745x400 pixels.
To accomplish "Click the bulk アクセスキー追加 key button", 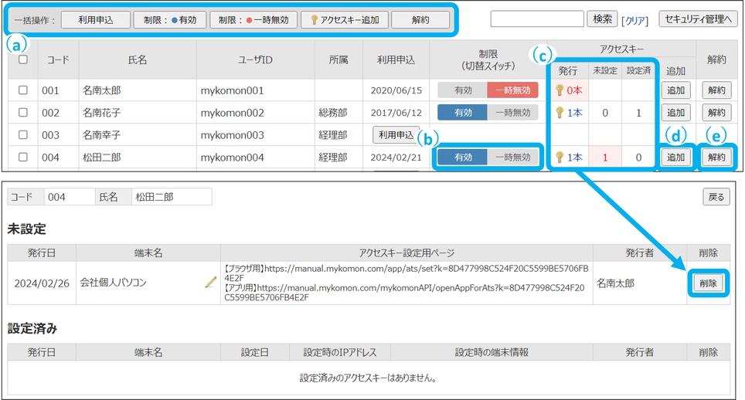I will (x=344, y=20).
